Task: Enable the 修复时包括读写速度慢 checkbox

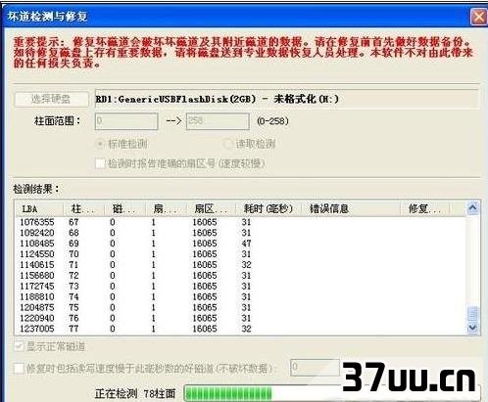Action: 19,369
